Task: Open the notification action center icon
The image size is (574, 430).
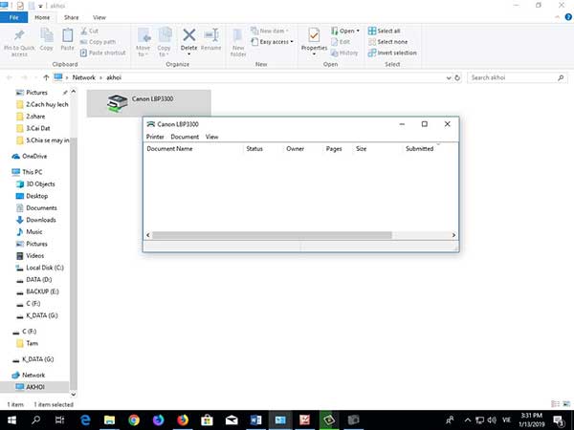Action: (559, 420)
